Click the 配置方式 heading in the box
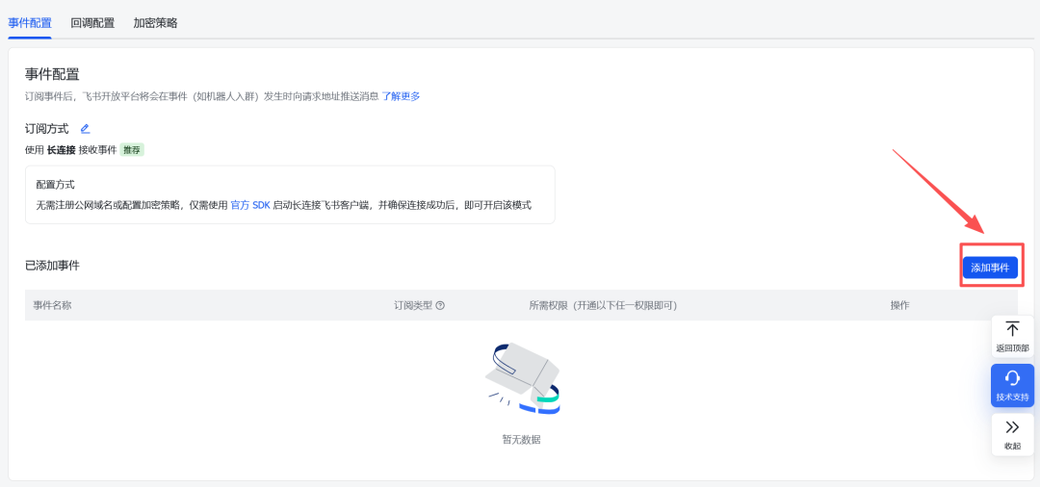Screen dimensions: 1040x487 pyautogui.click(x=55, y=184)
